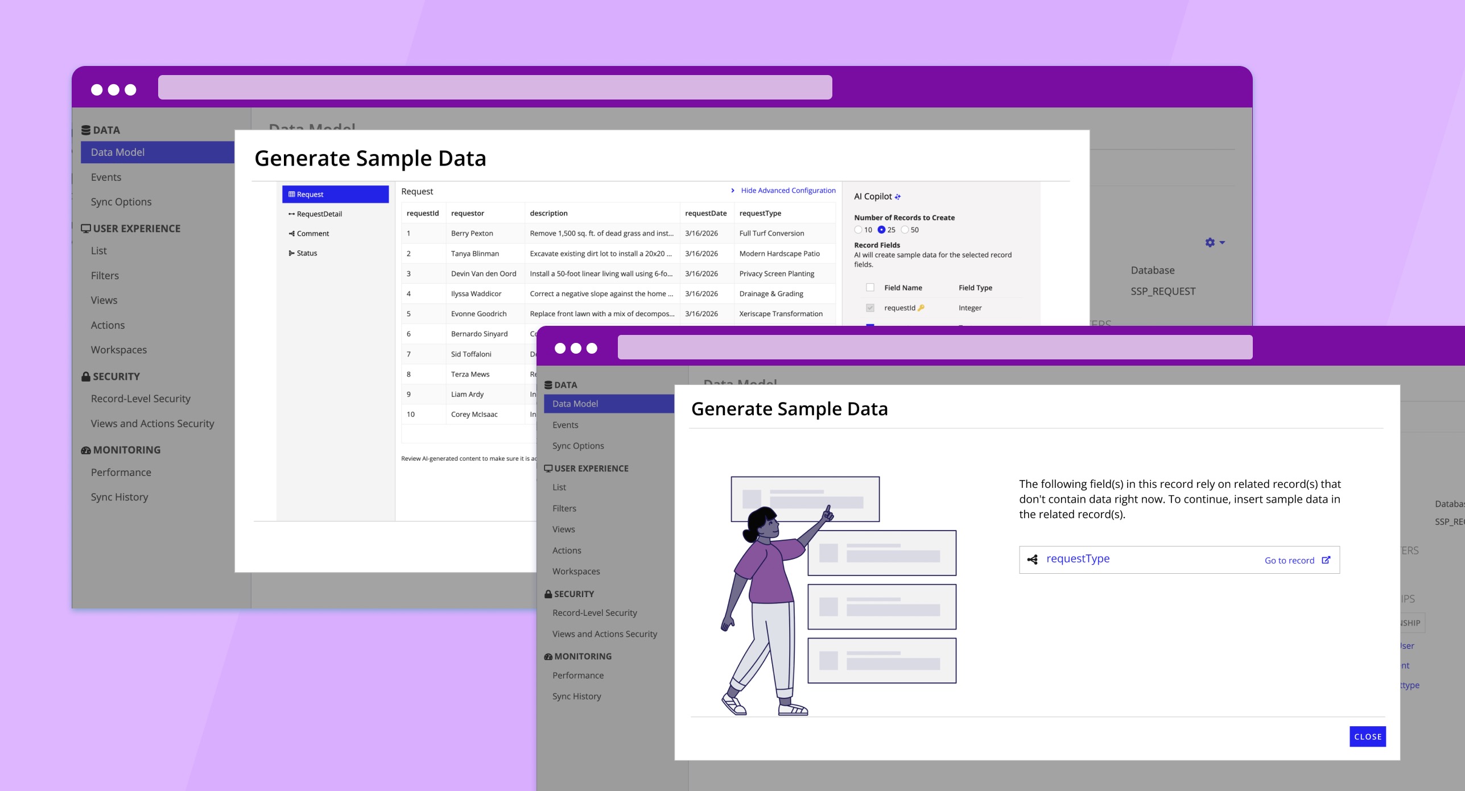Screen dimensions: 1465x791
Task: Click the SECURITY lock icon in the sidebar
Action: 86,376
